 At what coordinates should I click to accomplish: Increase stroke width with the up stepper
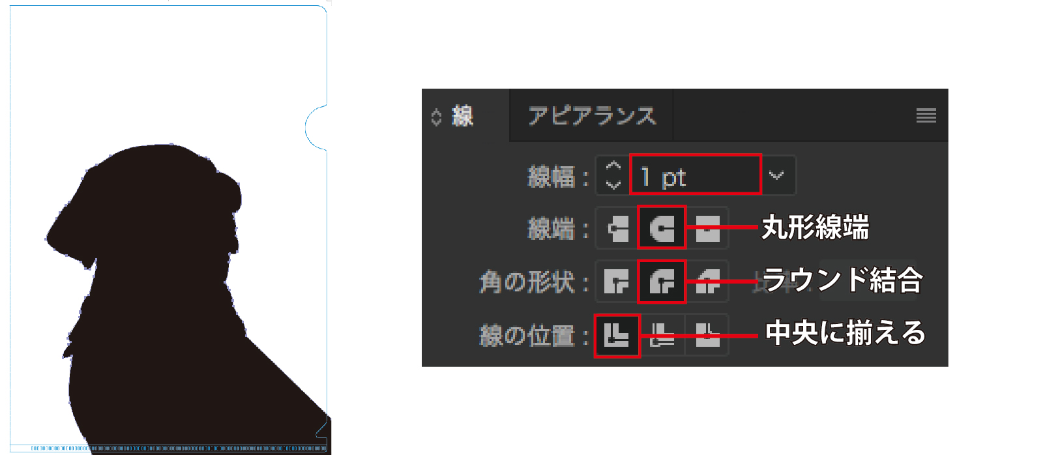[613, 166]
